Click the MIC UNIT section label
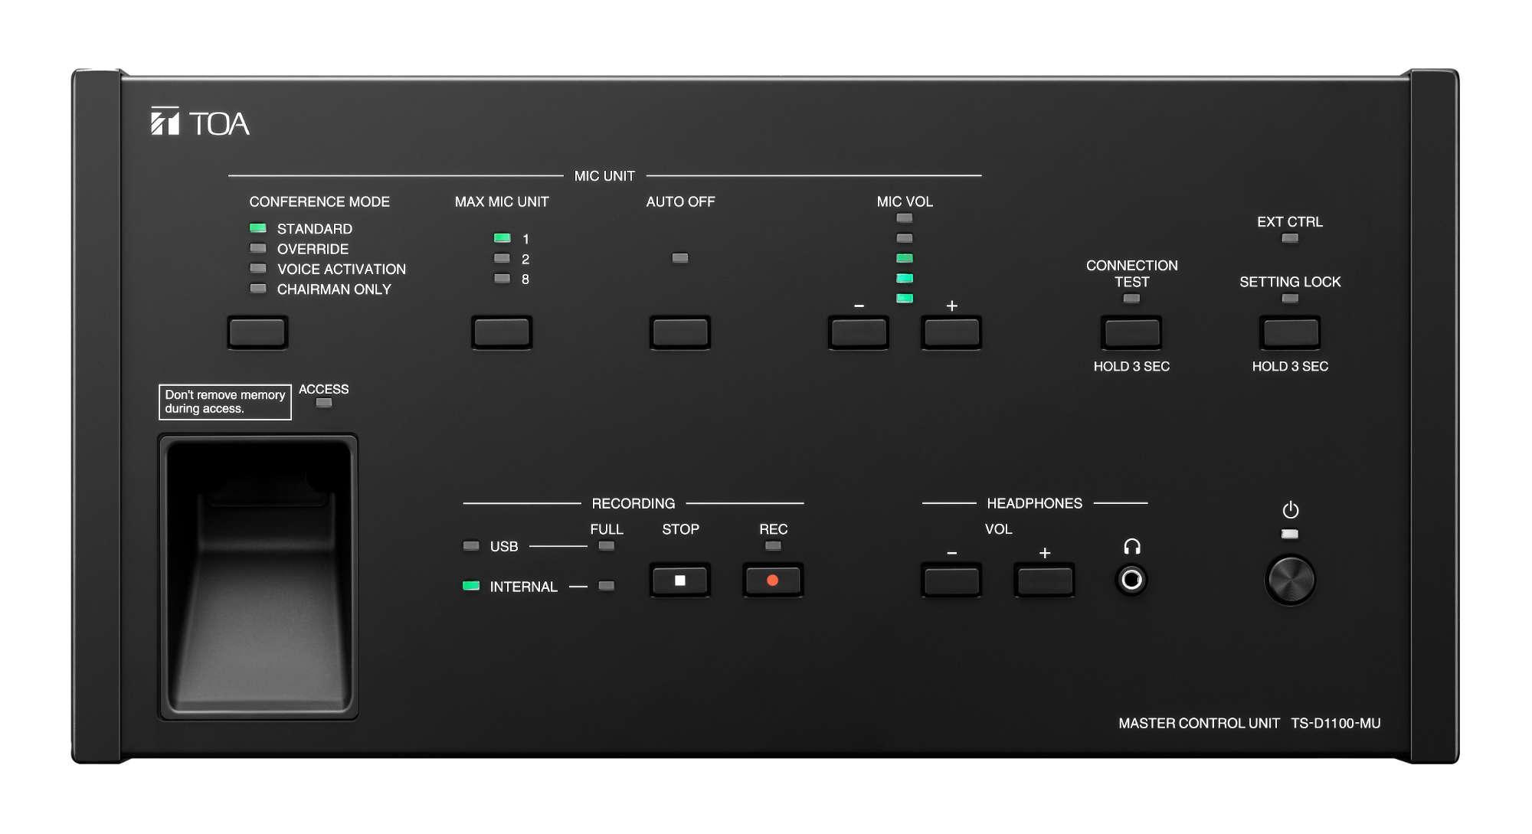The height and width of the screenshot is (834, 1532). (603, 176)
